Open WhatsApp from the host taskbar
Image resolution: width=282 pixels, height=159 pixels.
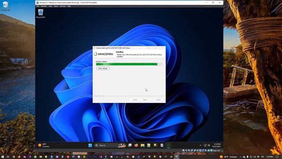(35, 157)
